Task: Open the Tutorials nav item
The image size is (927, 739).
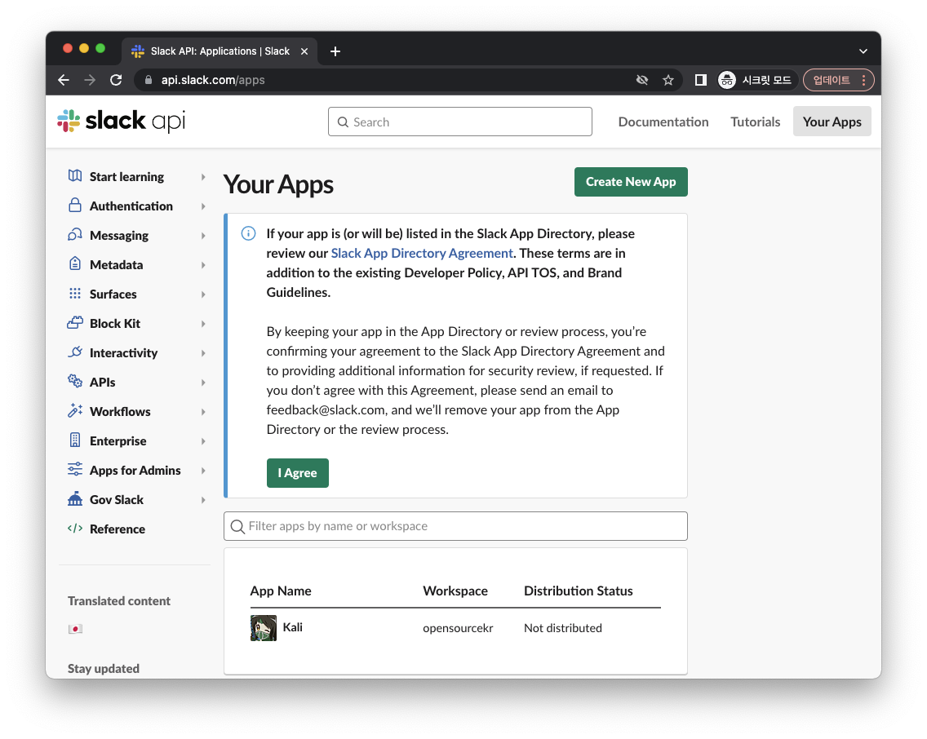Action: 755,122
